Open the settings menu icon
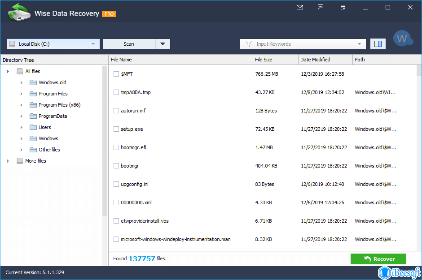422x280 pixels. [343, 7]
